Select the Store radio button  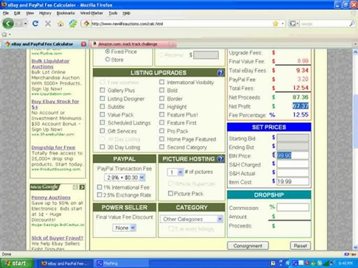coord(107,60)
